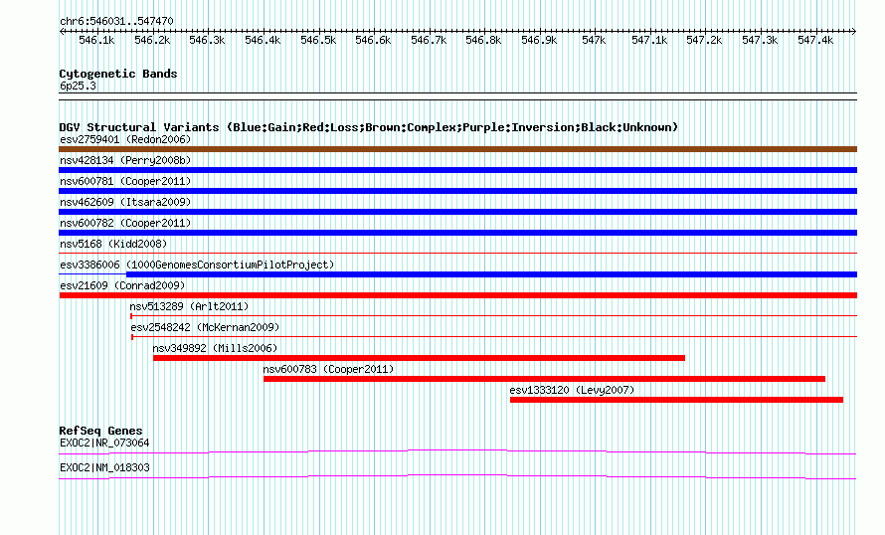Click the red esv1333120 loss bar
Screen dimensions: 885x535
677,400
